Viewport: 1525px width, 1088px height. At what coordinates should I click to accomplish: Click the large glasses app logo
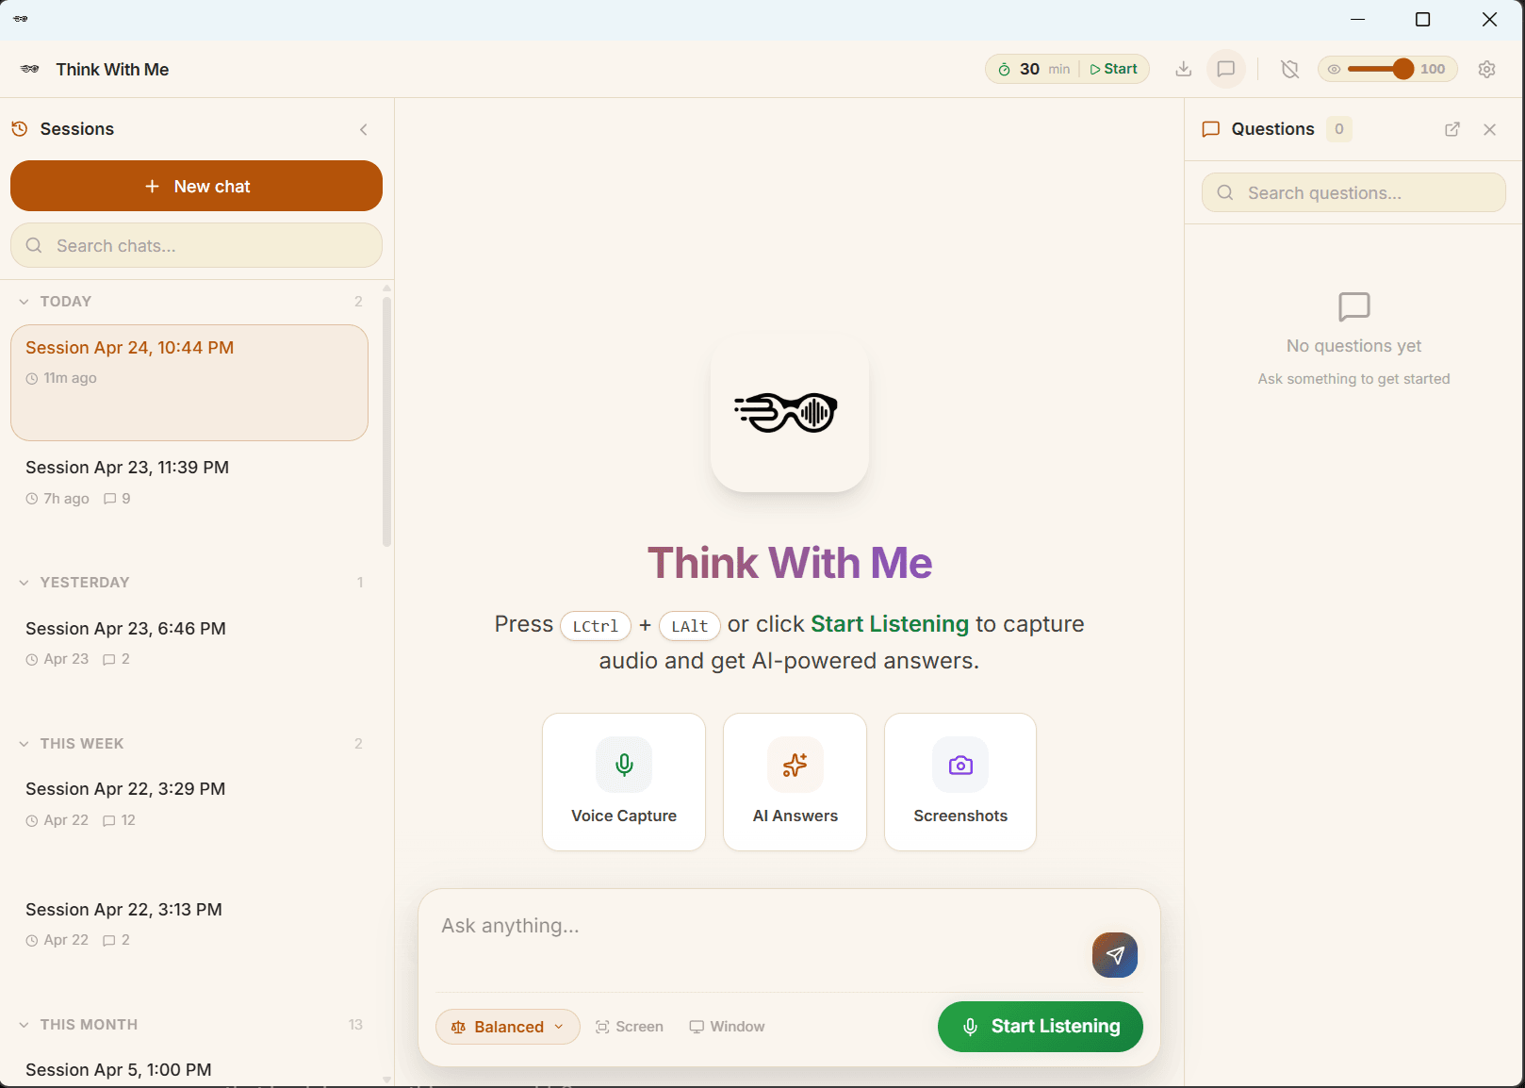pos(790,412)
